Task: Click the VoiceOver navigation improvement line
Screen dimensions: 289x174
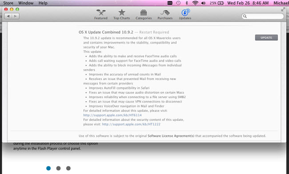Action: (126, 106)
